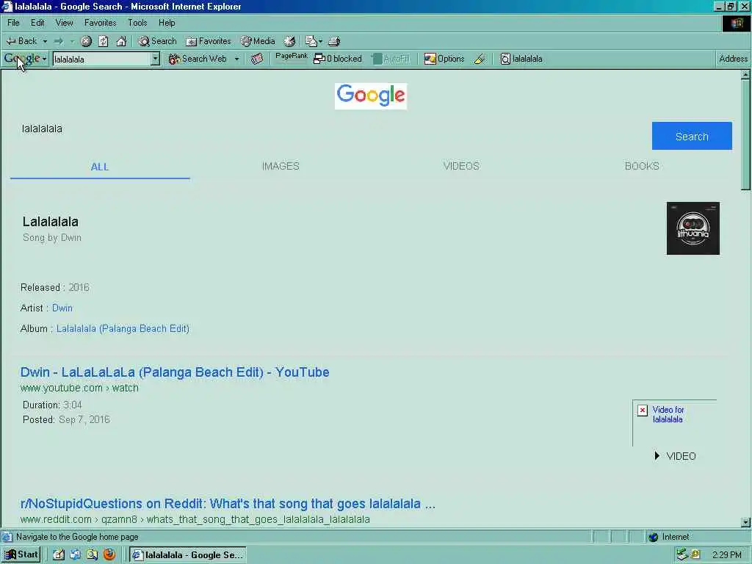Switch to the ALL results tab

[100, 167]
